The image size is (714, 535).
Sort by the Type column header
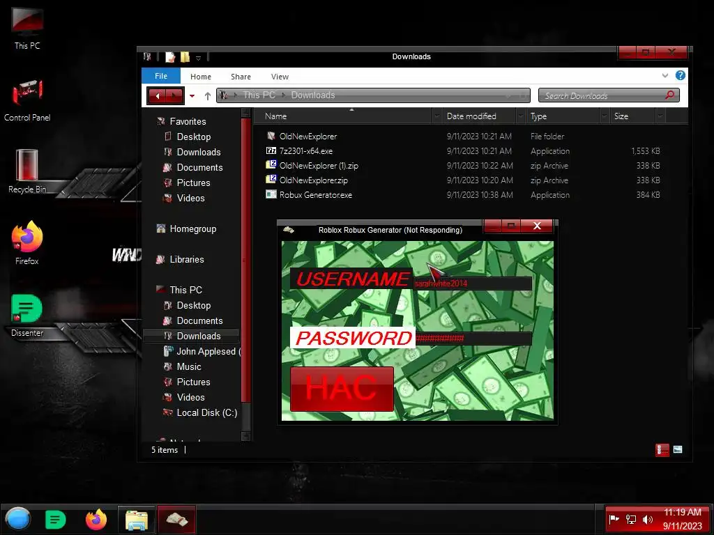point(563,116)
